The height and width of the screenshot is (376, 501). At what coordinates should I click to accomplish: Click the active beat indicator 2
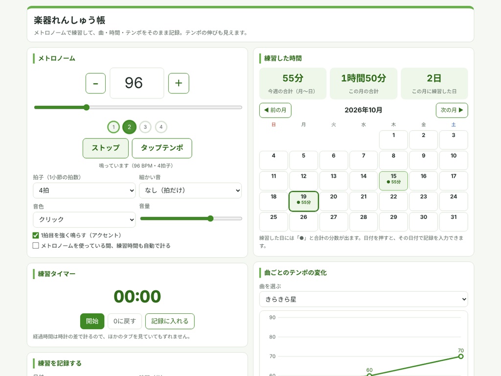coord(129,127)
